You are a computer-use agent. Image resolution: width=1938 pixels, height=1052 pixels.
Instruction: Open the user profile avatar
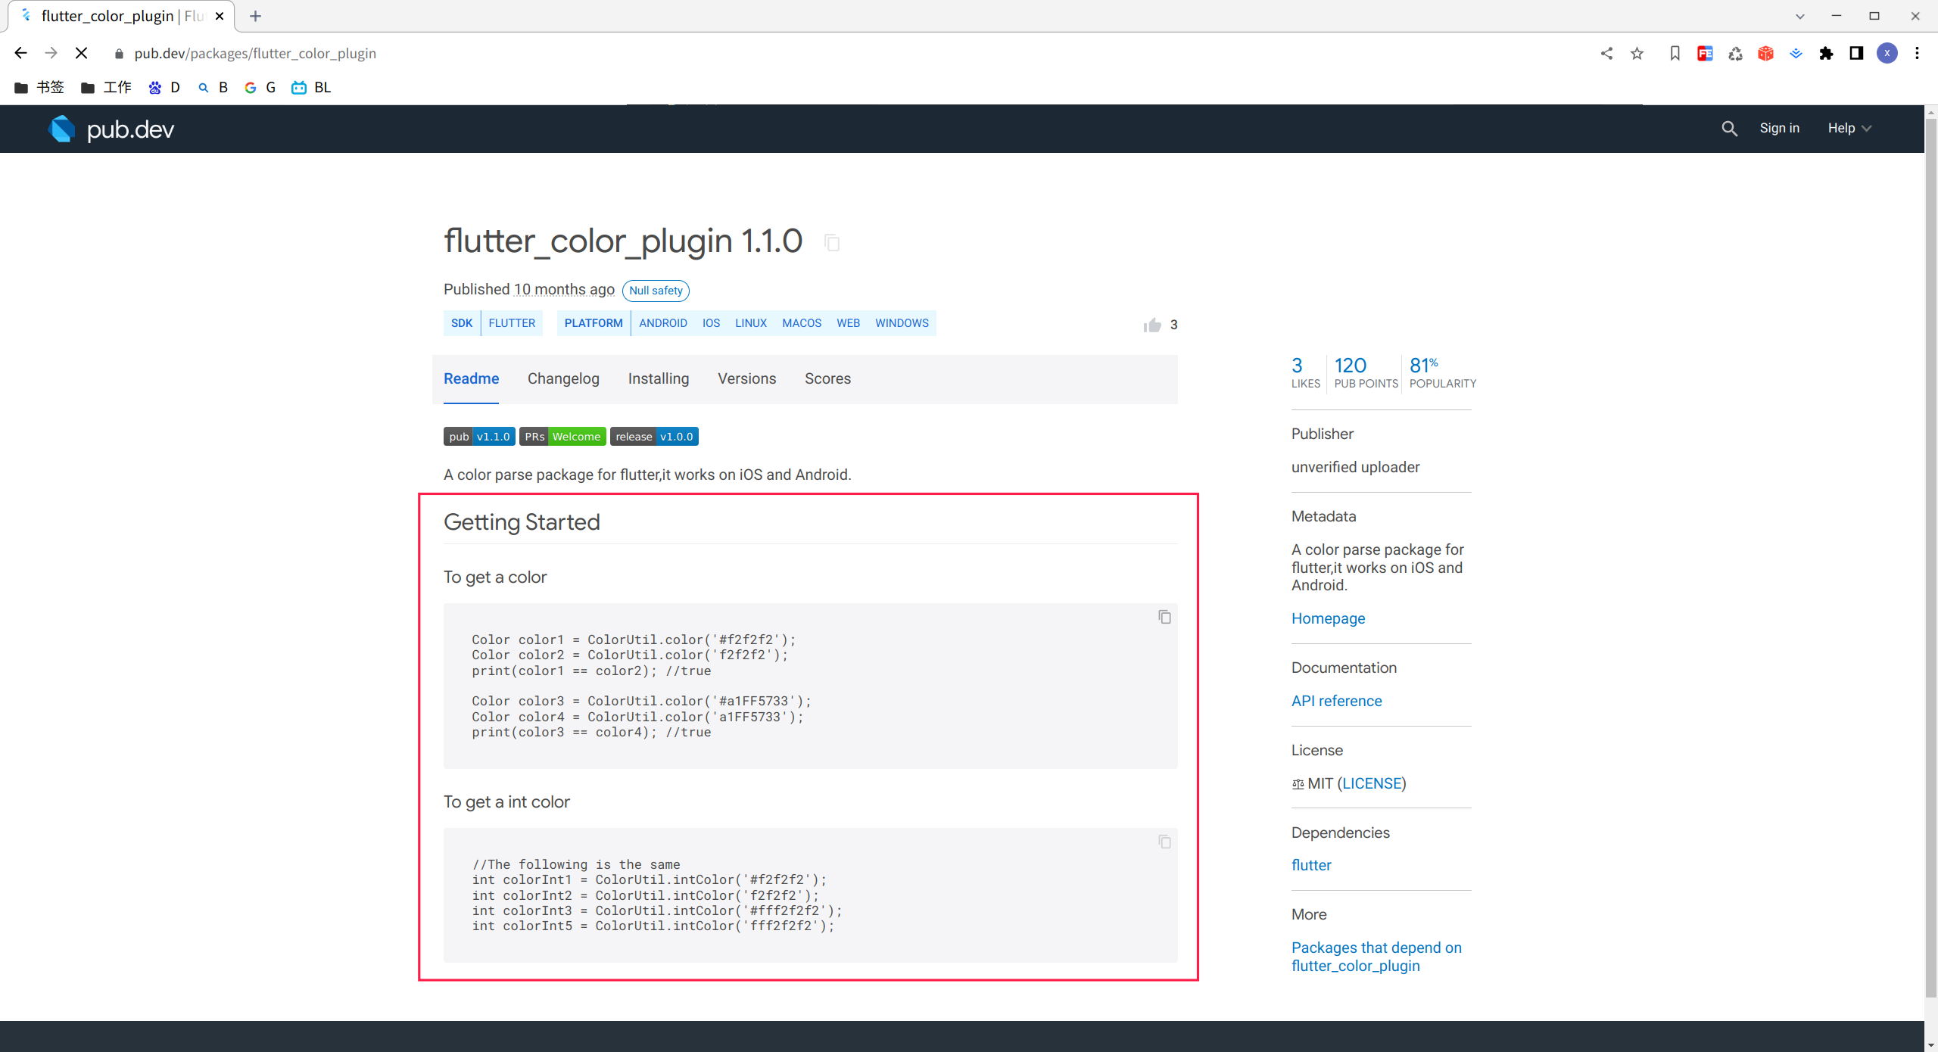pyautogui.click(x=1887, y=53)
